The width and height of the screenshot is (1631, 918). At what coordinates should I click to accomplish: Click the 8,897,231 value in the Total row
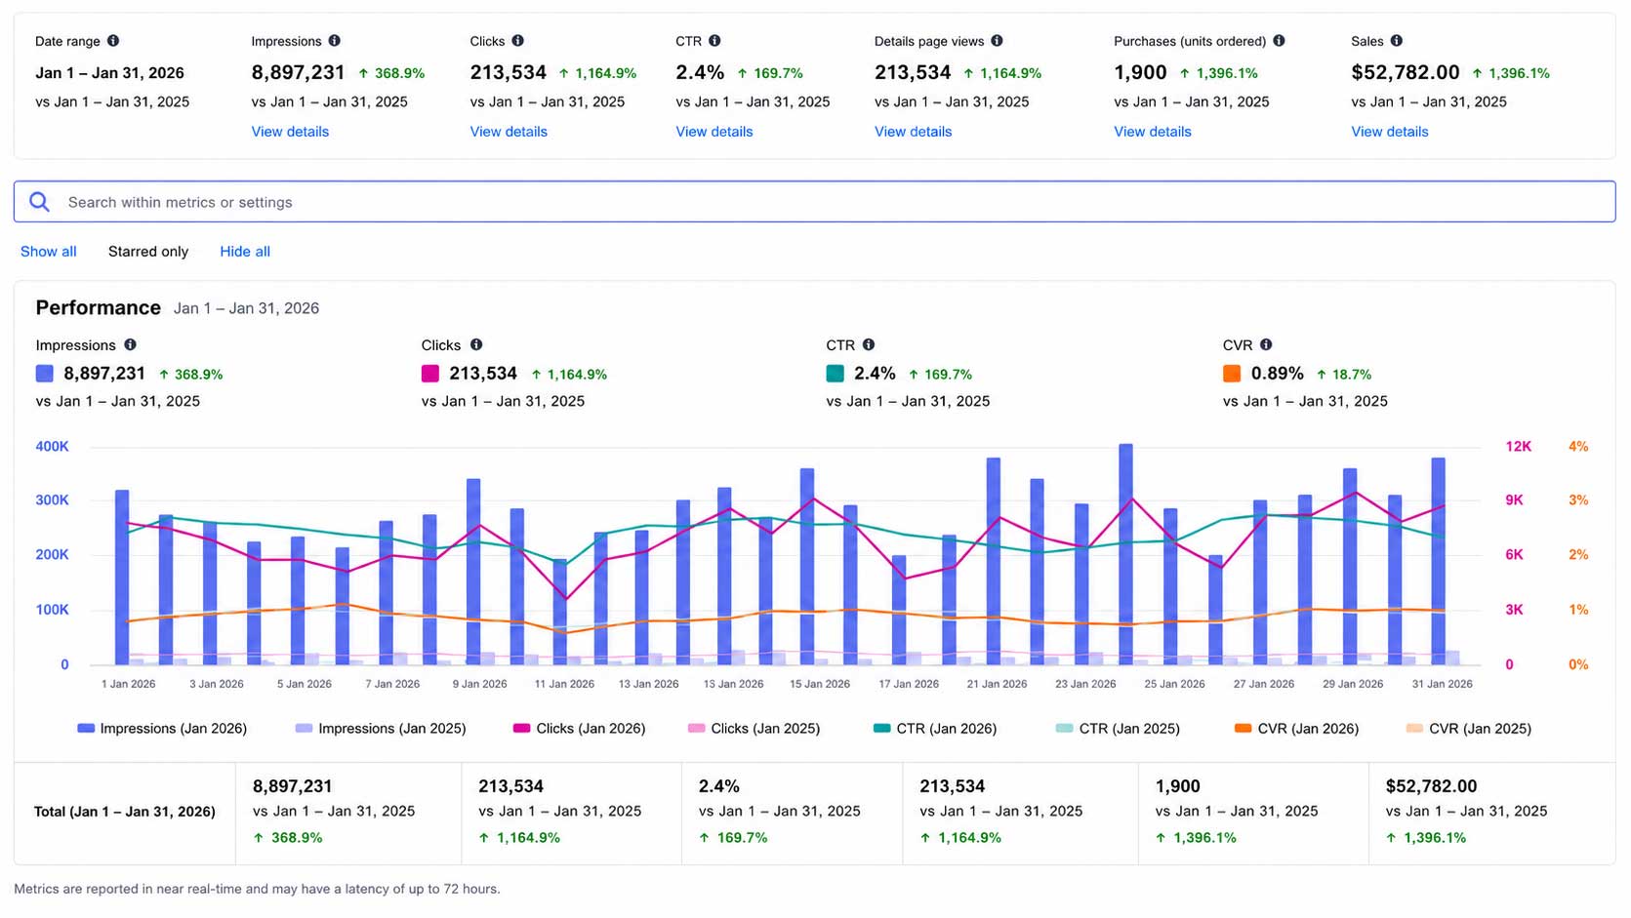(x=293, y=786)
